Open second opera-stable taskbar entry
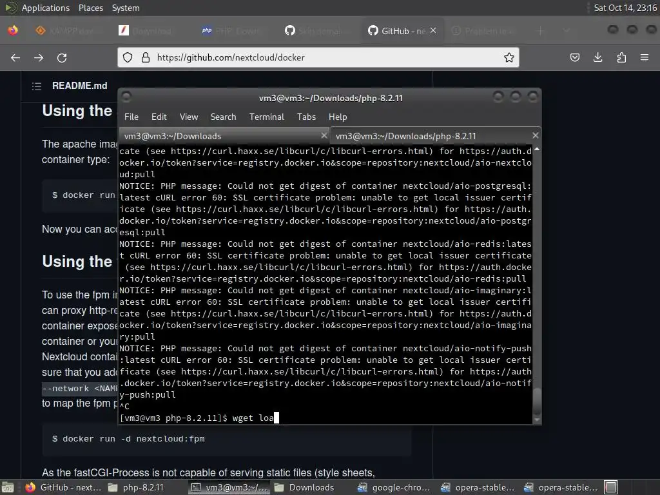This screenshot has height=495, width=660. click(x=561, y=487)
